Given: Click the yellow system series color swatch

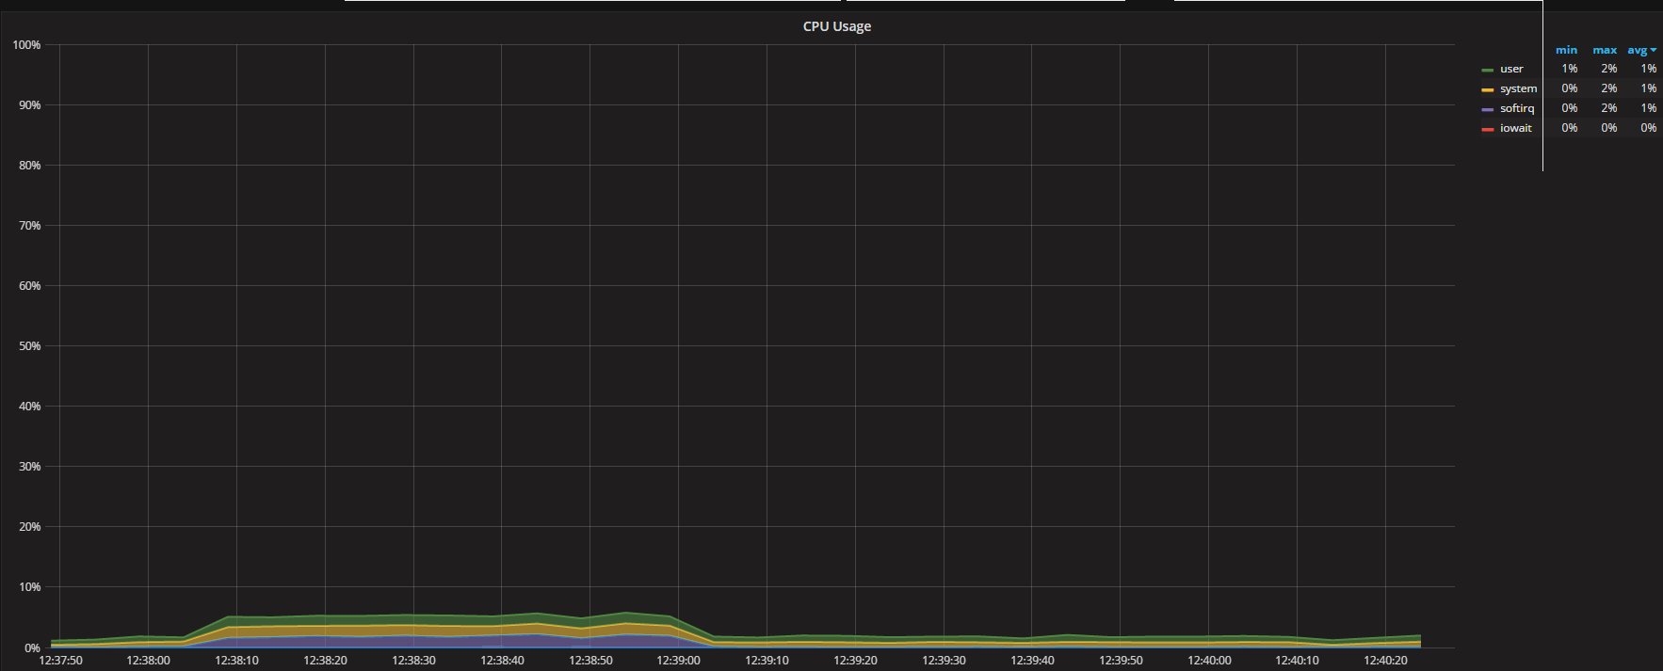Looking at the screenshot, I should [x=1488, y=89].
